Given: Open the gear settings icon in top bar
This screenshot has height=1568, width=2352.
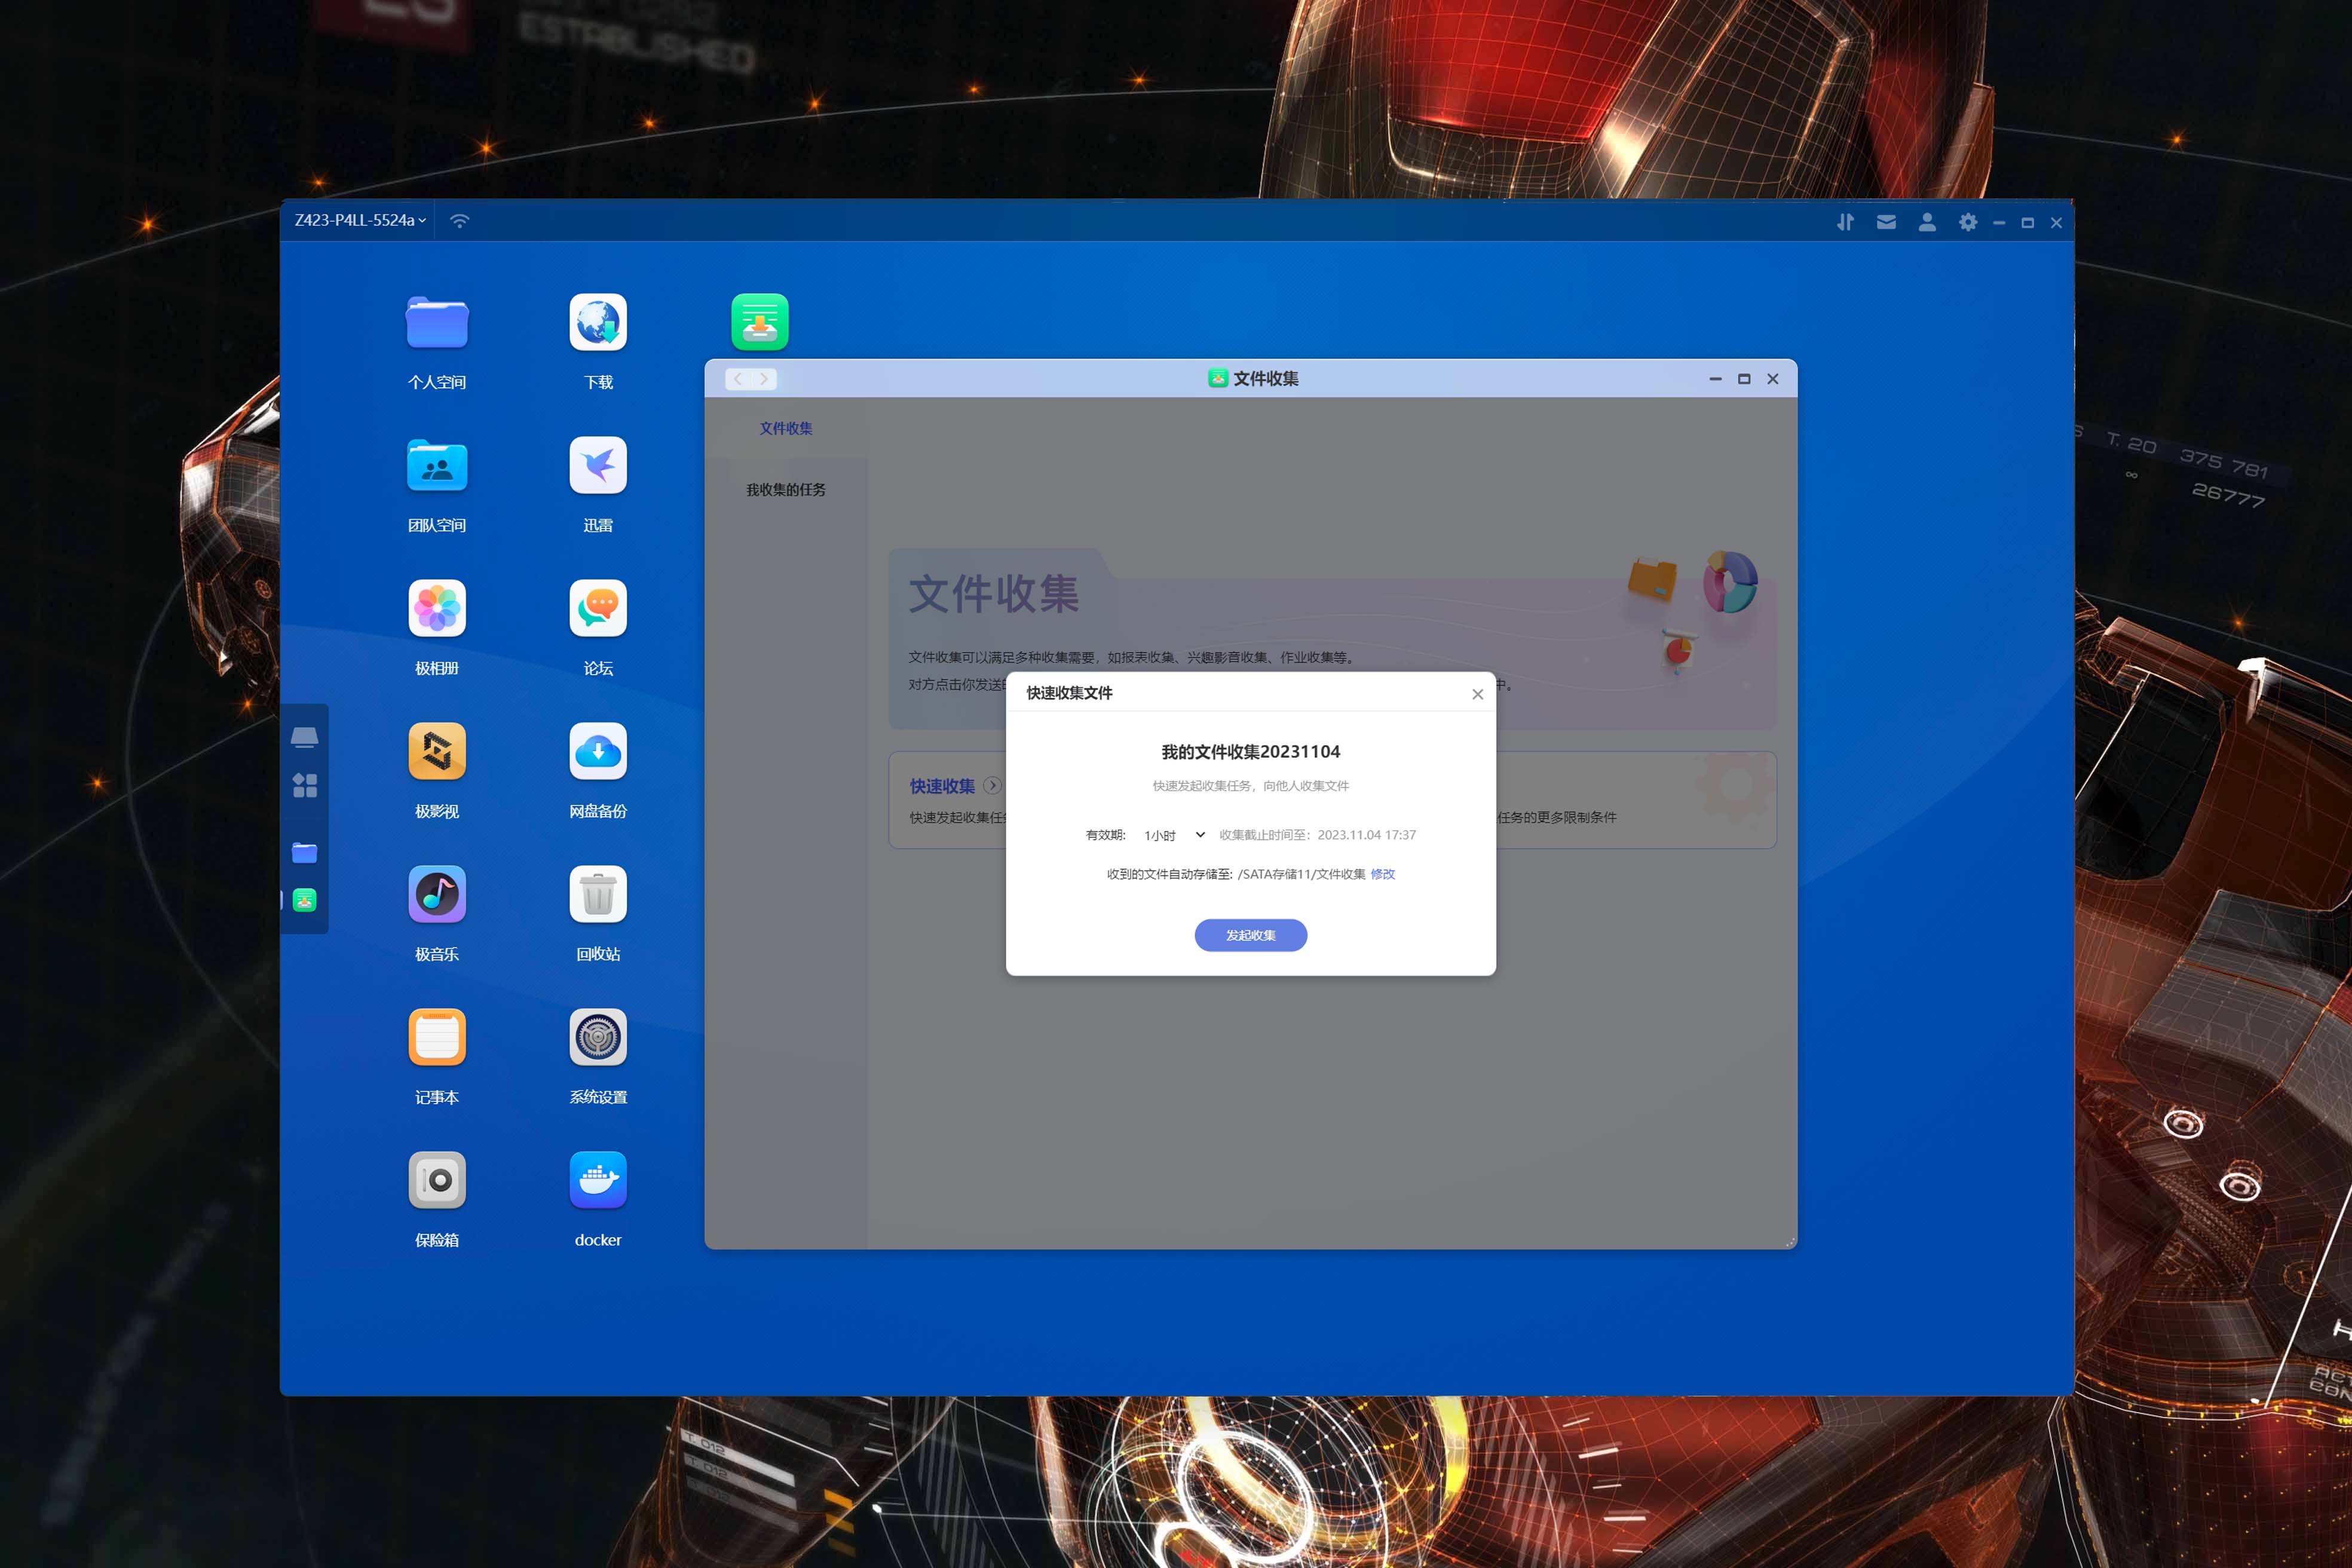Looking at the screenshot, I should click(x=1968, y=222).
